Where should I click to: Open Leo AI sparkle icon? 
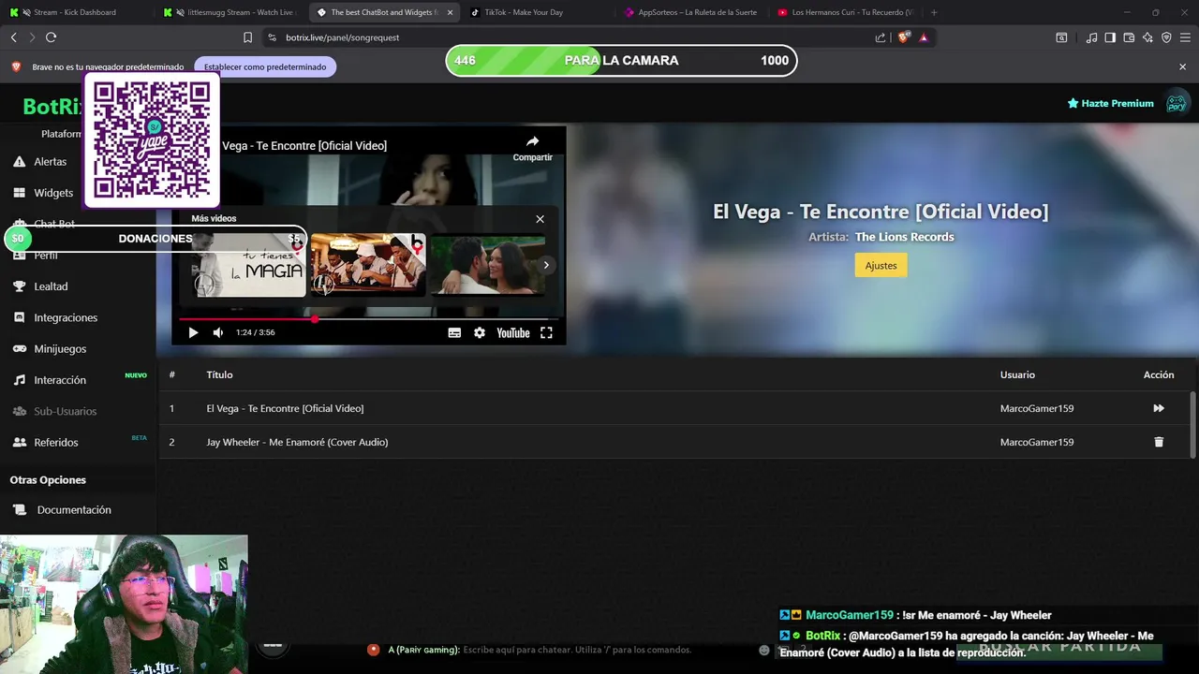(1147, 37)
